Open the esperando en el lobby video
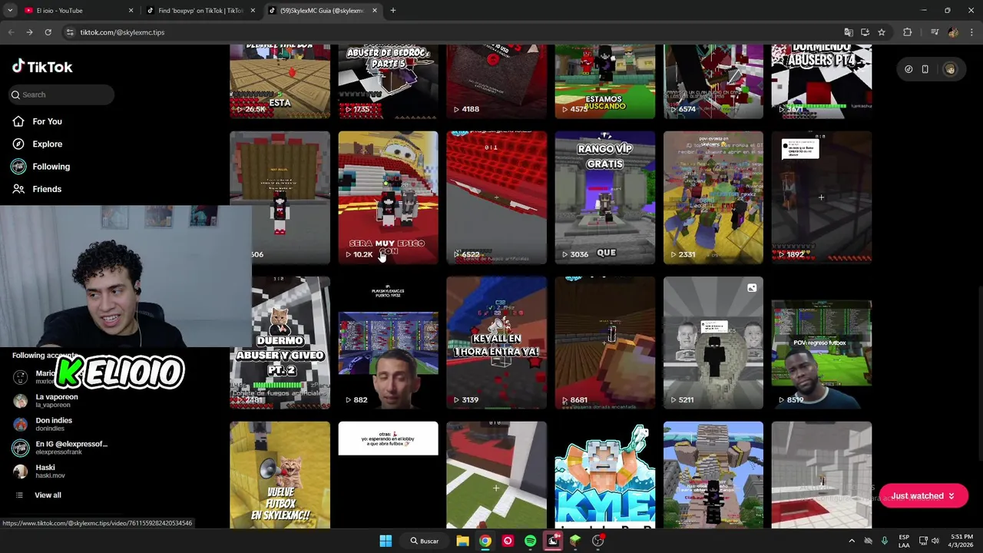 [388, 475]
